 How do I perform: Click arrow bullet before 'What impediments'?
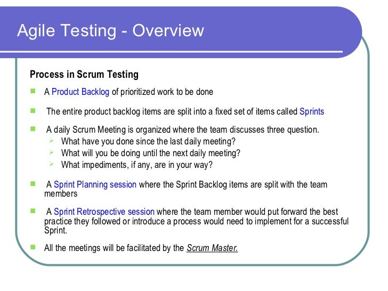click(51, 165)
